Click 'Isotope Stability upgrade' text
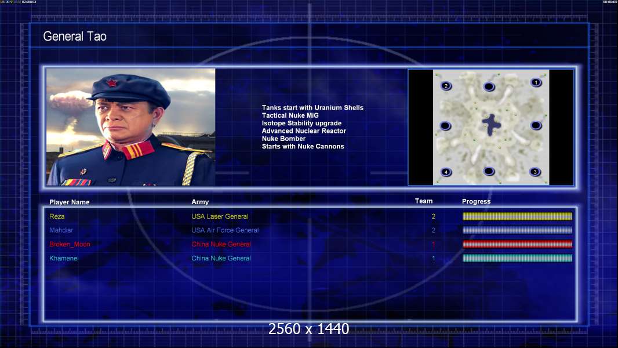 coord(301,123)
